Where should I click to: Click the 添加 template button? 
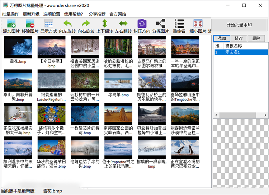pyautogui.click(x=222, y=38)
